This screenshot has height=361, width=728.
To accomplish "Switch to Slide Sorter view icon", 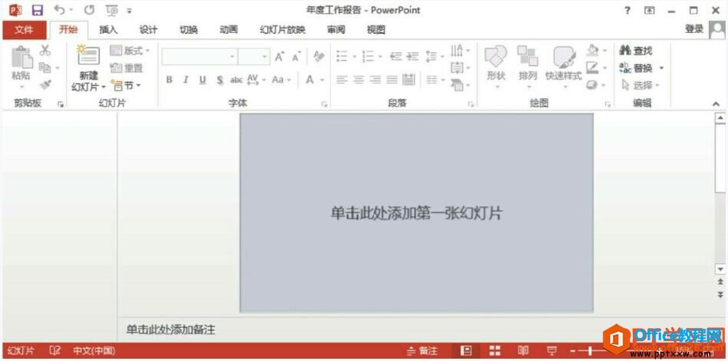I will click(x=495, y=351).
